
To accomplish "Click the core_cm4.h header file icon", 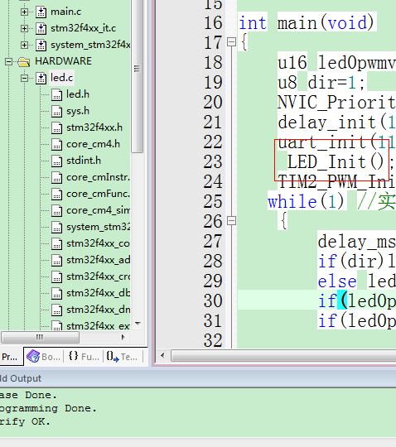I will [x=57, y=144].
